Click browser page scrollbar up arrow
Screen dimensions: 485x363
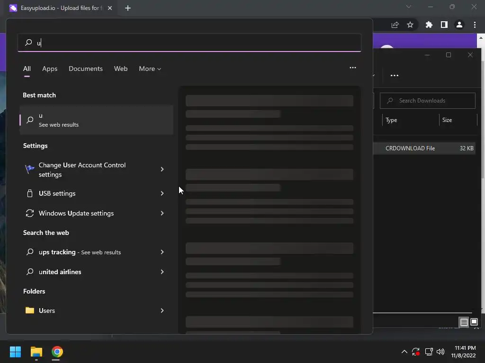pos(481,38)
